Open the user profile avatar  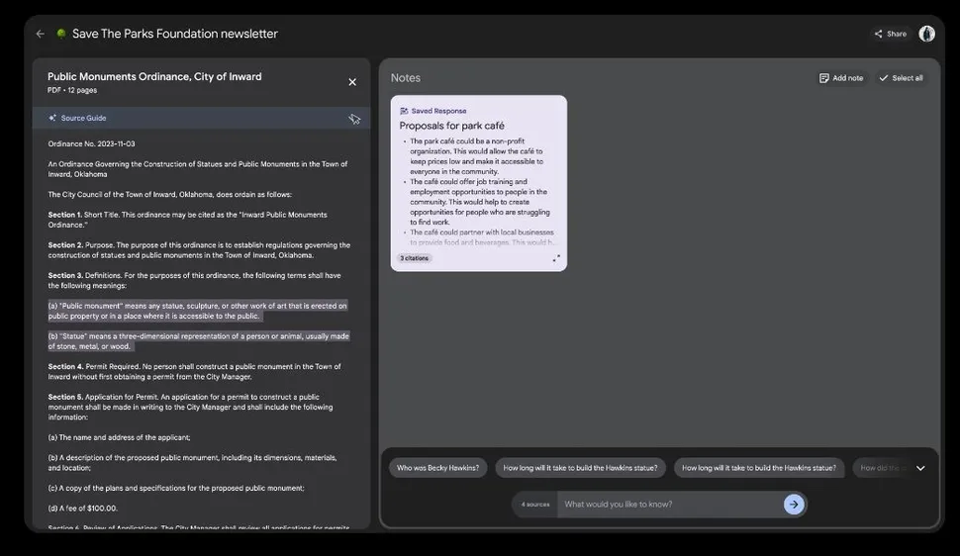926,34
